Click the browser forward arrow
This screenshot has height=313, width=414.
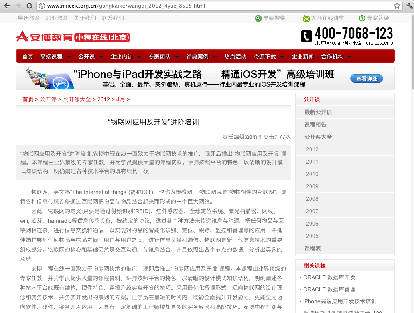(18, 6)
